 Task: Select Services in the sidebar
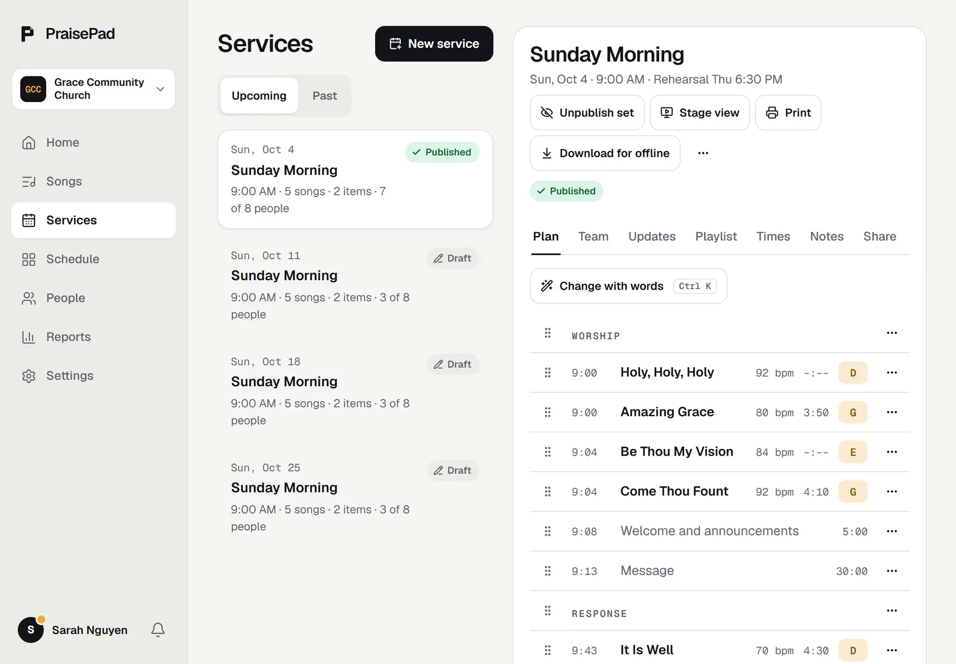[x=93, y=220]
